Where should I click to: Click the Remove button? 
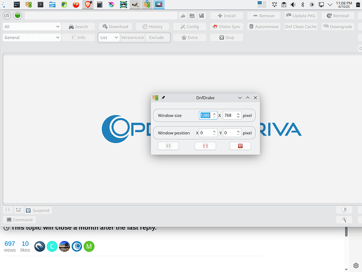(x=264, y=16)
